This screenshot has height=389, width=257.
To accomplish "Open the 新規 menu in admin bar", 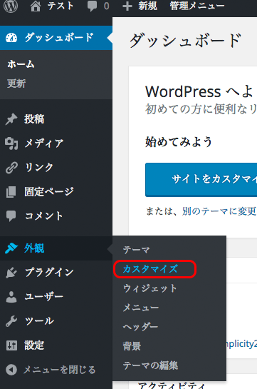I will click(147, 6).
